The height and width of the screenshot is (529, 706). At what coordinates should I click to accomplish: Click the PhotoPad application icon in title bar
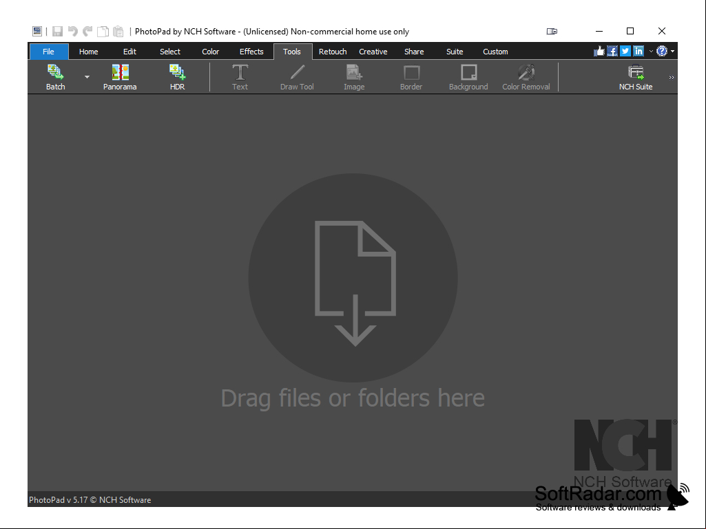coord(37,31)
